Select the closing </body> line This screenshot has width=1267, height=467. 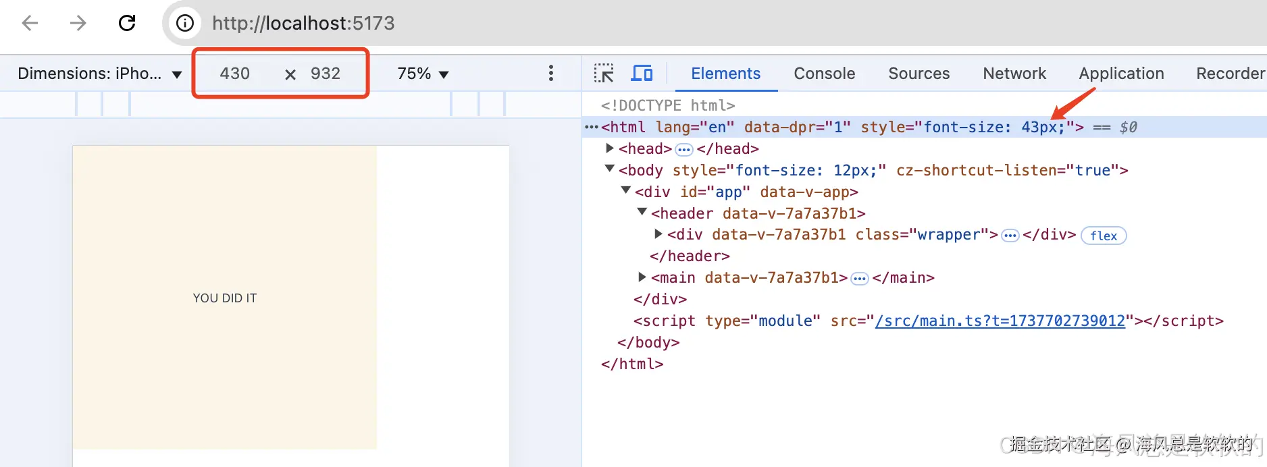point(648,342)
